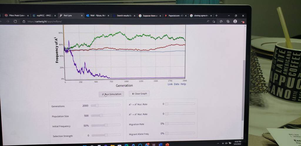Close the Search results tab

134,16
